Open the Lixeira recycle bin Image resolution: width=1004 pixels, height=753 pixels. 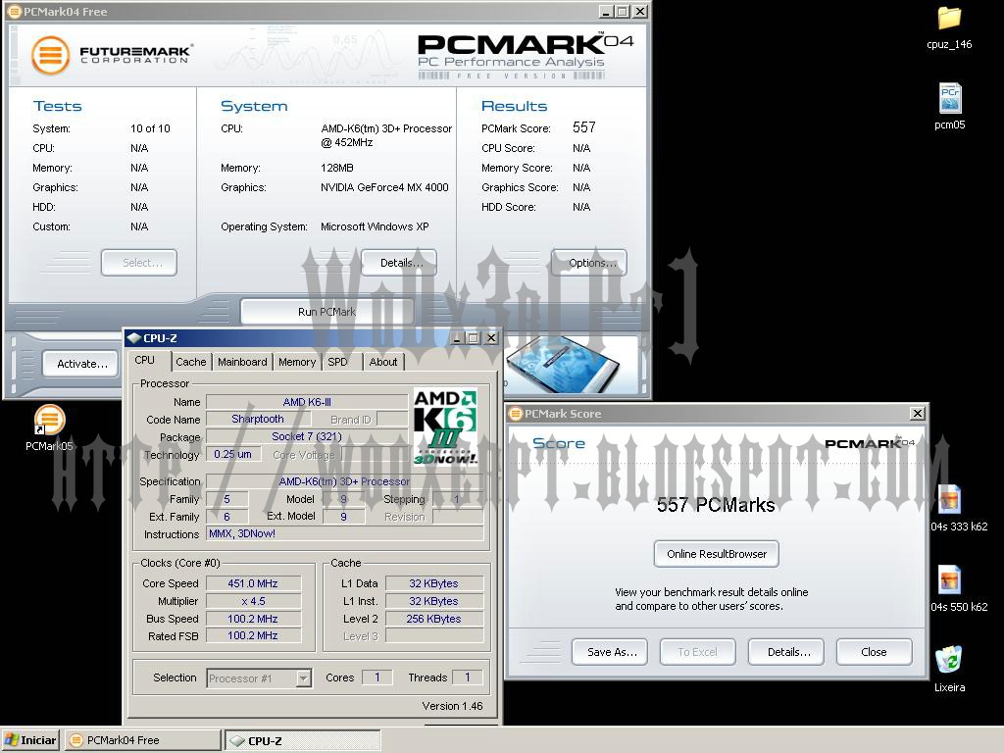click(x=949, y=669)
